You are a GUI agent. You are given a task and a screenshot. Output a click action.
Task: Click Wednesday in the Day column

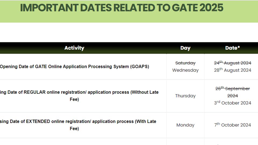(x=185, y=70)
